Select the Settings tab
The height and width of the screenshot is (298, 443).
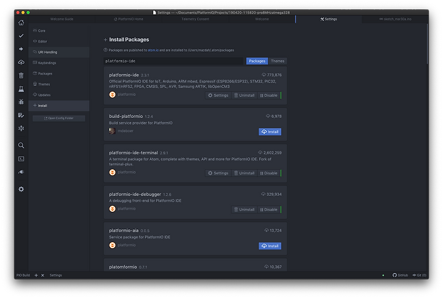coord(329,19)
